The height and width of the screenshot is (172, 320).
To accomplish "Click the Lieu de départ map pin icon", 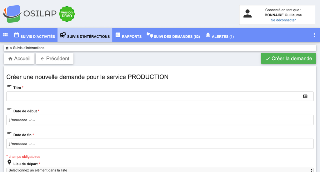I will [x=9, y=162].
